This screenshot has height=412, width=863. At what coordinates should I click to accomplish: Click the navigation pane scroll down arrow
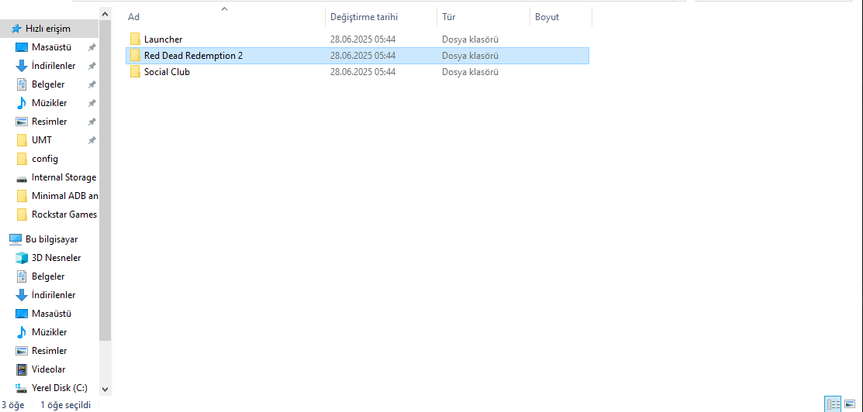(105, 389)
